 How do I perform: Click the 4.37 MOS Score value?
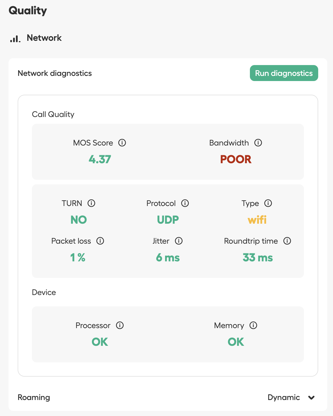click(100, 159)
